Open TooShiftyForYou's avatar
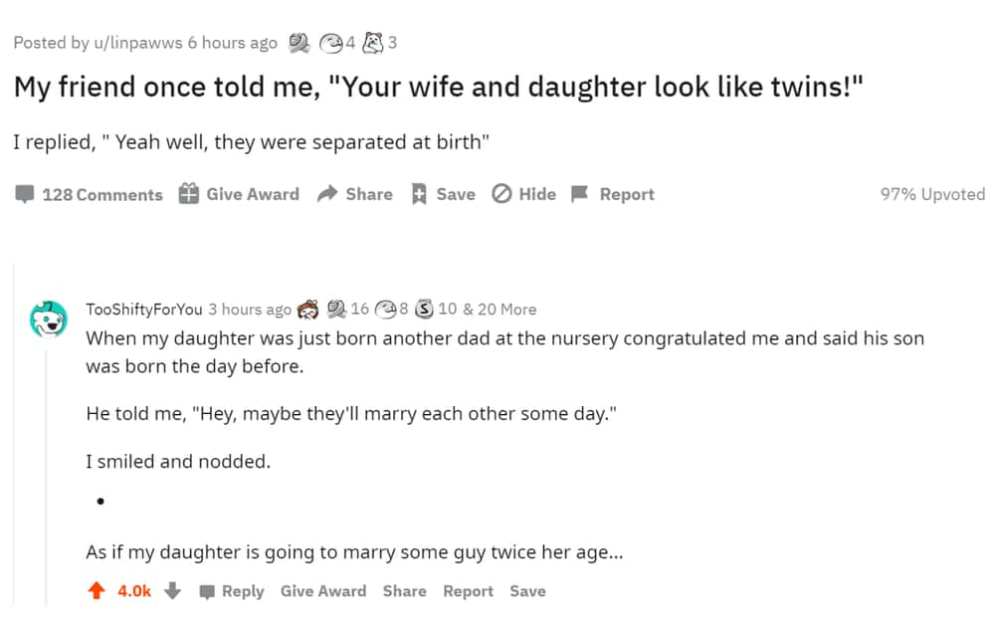The width and height of the screenshot is (995, 630). [x=48, y=318]
